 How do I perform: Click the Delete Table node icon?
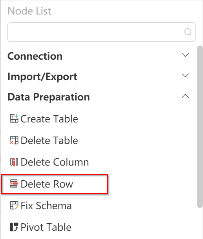(14, 140)
